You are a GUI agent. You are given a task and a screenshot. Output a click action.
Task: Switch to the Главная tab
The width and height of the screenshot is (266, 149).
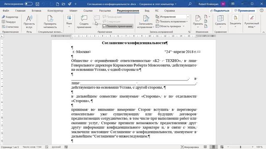pyautogui.click(x=20, y=10)
